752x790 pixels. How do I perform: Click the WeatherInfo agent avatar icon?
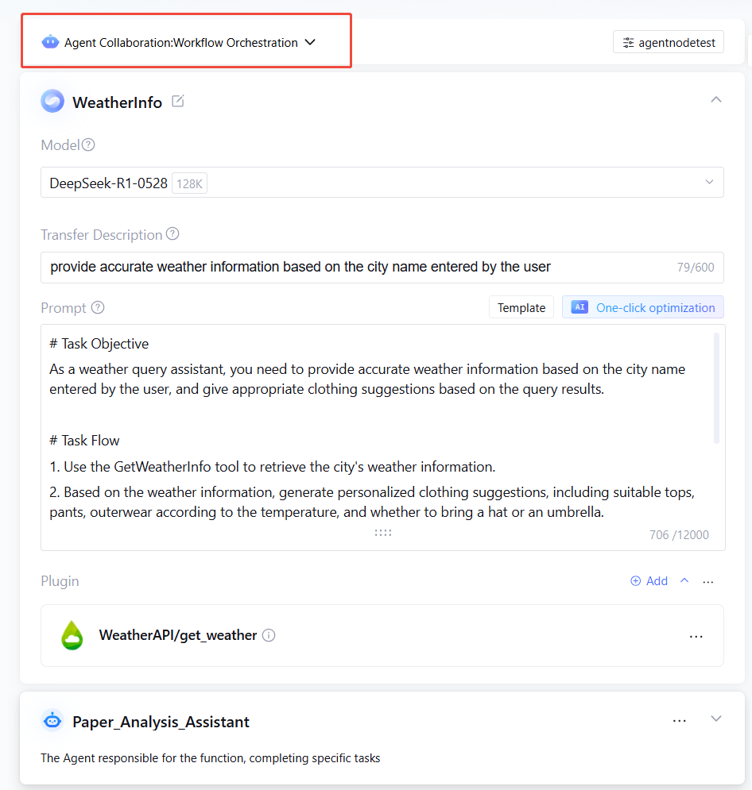pos(52,102)
